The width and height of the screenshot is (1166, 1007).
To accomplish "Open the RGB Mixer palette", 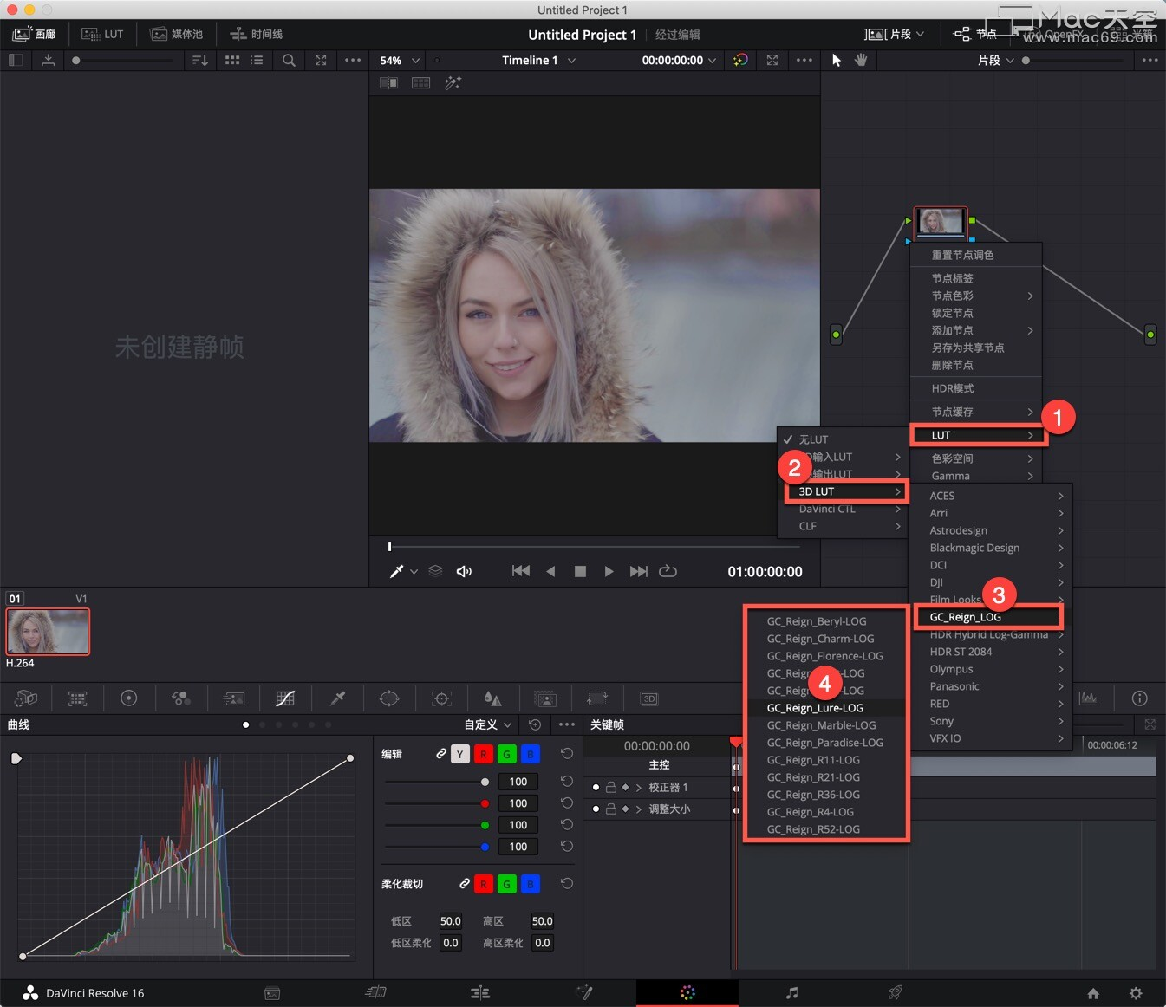I will coord(181,698).
